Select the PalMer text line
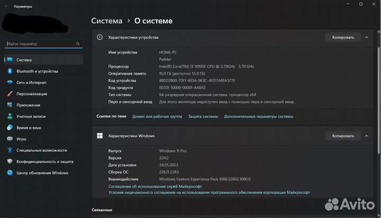 point(165,59)
